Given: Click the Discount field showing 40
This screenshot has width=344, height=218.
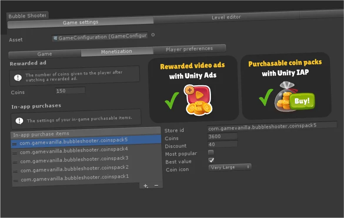Looking at the screenshot, I should pos(223,144).
